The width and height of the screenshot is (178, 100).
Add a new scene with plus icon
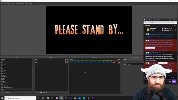point(2,92)
